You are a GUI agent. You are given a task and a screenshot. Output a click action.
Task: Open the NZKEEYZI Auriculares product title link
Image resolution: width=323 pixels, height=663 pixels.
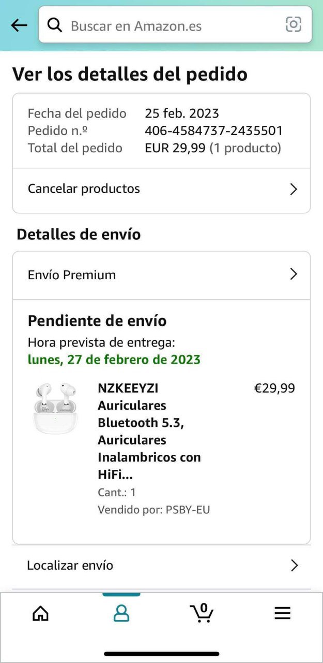point(149,431)
